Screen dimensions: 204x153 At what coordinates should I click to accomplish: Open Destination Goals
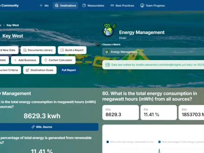[x=40, y=70]
